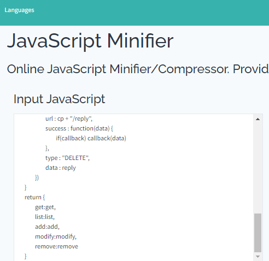Click the line 'success : function(data) {'

[79, 129]
